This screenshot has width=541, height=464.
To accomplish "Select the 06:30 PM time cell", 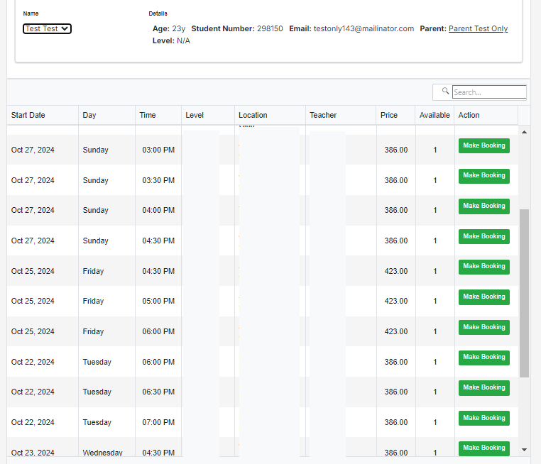I will [x=158, y=392].
